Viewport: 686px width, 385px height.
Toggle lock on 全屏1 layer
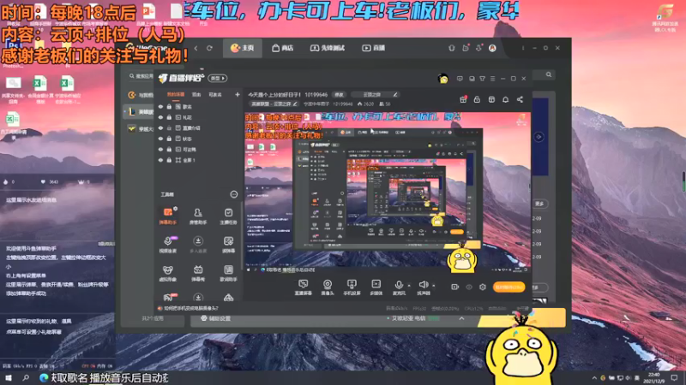tap(169, 160)
